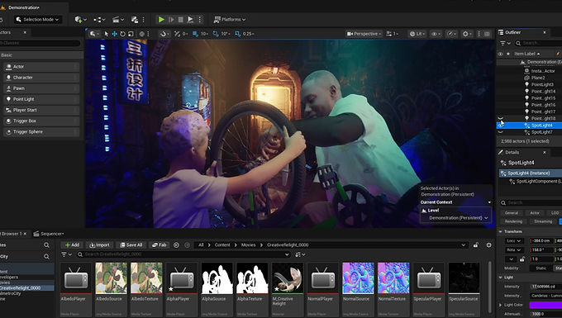Select SpotLight7 in the Outliner
This screenshot has height=318, width=562.
(x=541, y=132)
